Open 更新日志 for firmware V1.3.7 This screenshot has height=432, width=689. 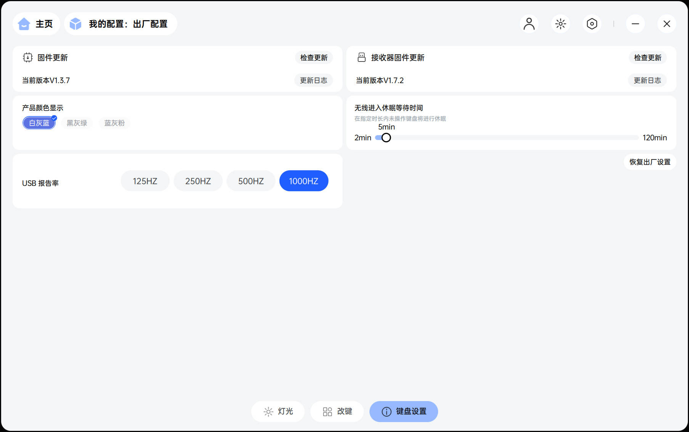313,81
